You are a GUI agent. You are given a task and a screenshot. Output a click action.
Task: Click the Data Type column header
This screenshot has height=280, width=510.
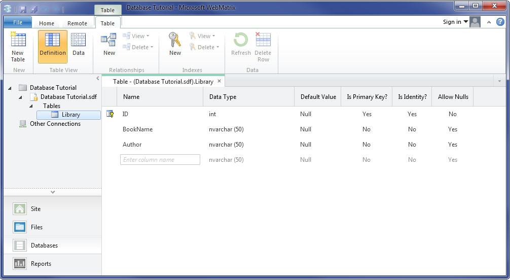click(x=249, y=97)
